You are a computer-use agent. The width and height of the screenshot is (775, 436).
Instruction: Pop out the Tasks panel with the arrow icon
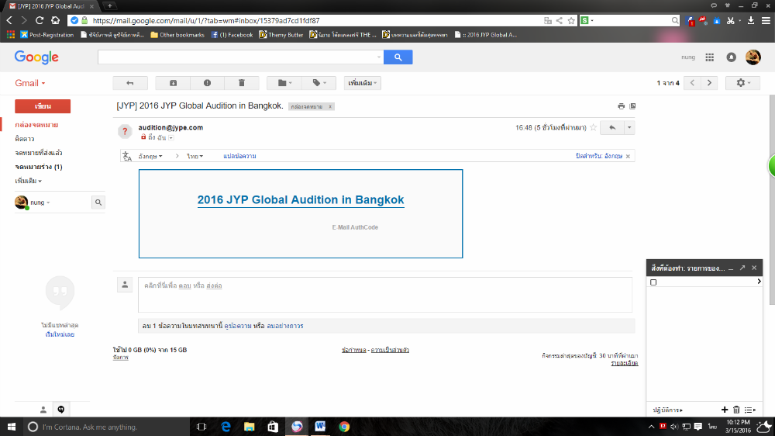(x=742, y=268)
